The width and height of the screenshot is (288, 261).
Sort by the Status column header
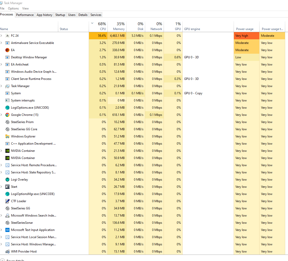click(x=73, y=26)
